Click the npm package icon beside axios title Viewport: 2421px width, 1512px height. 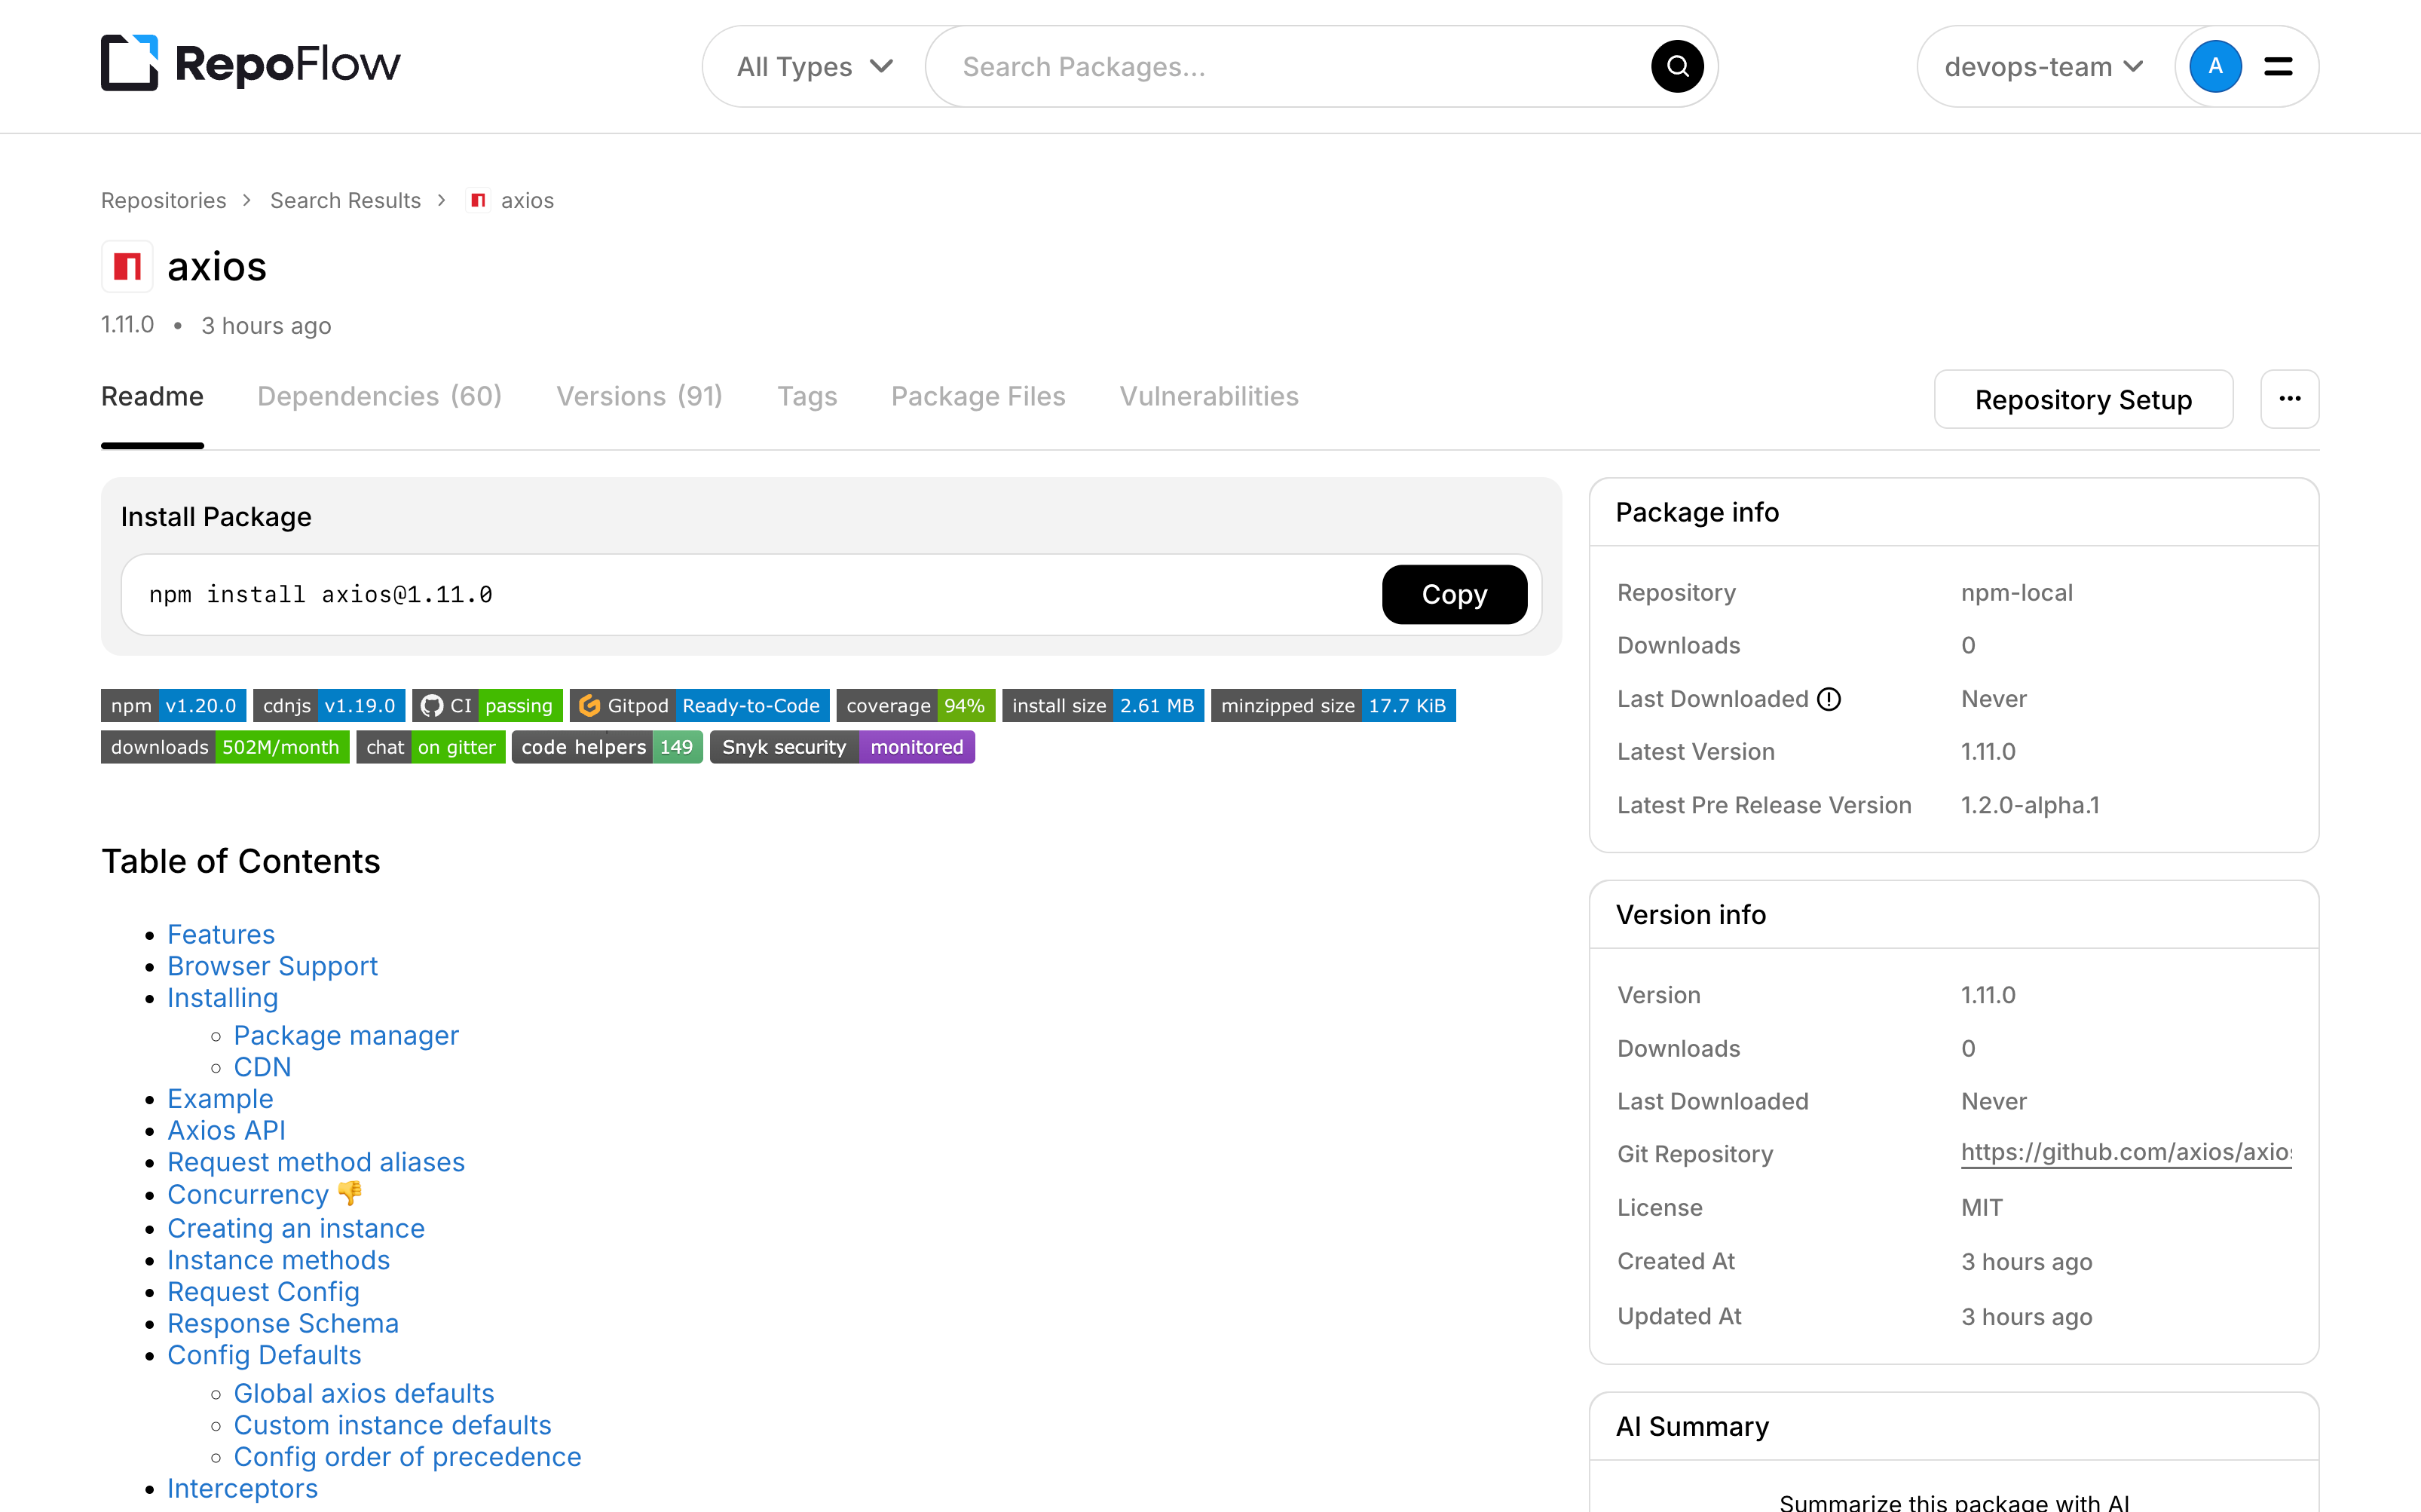point(127,266)
